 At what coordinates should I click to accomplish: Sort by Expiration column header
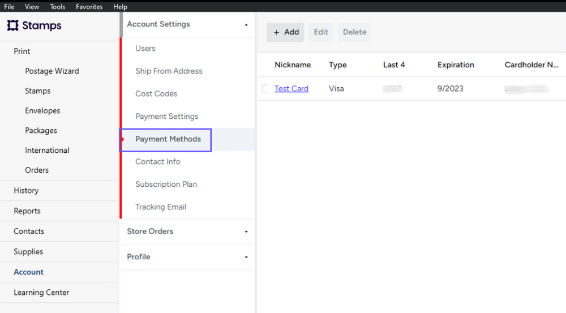pos(456,65)
